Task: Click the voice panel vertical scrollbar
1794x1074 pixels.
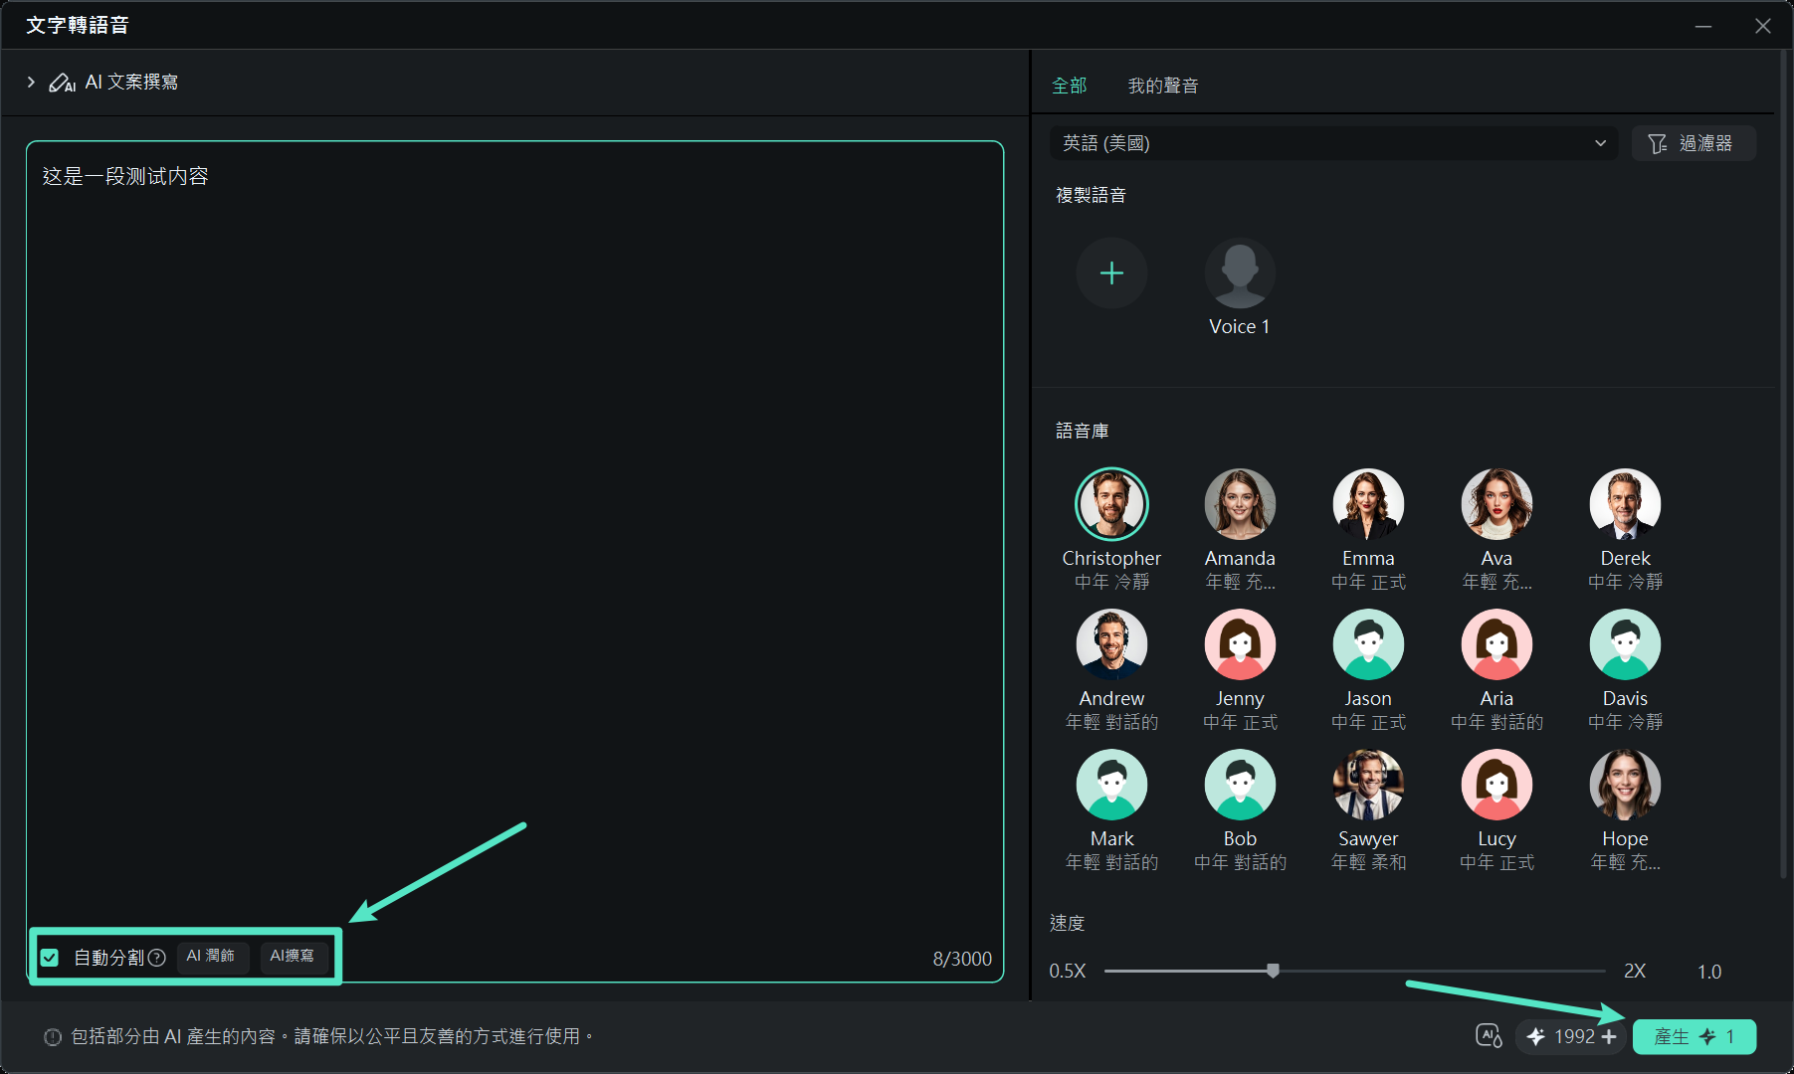Action: click(x=1783, y=464)
